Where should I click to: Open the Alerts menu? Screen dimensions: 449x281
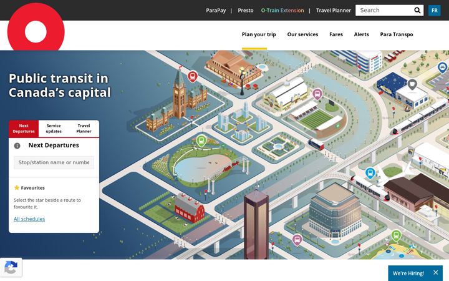tap(361, 34)
